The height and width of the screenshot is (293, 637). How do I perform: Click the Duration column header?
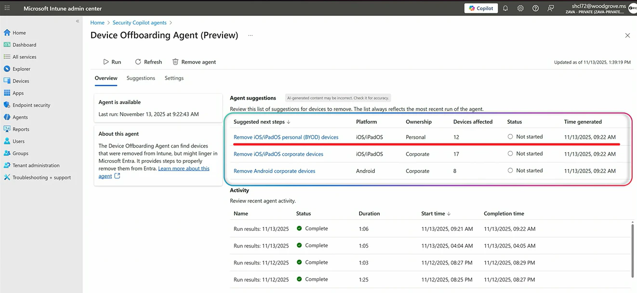pyautogui.click(x=369, y=213)
